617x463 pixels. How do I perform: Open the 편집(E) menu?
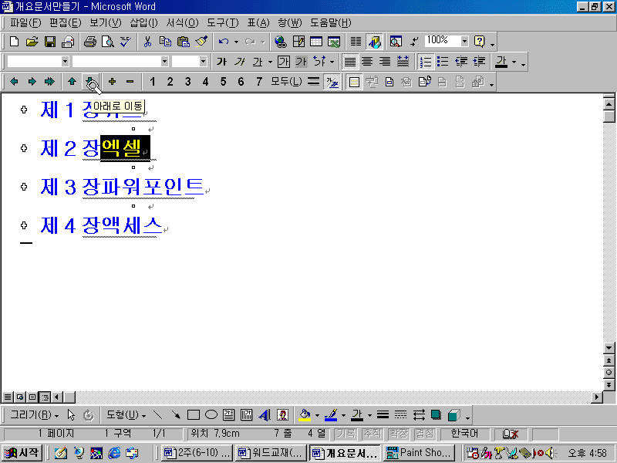pos(66,23)
